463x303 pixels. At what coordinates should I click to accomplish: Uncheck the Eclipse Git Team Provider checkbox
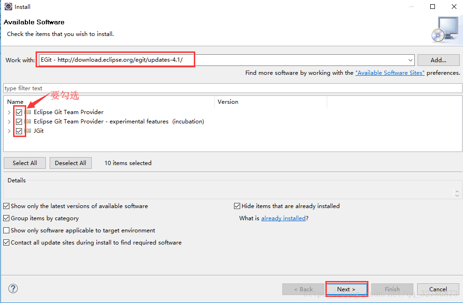[19, 112]
